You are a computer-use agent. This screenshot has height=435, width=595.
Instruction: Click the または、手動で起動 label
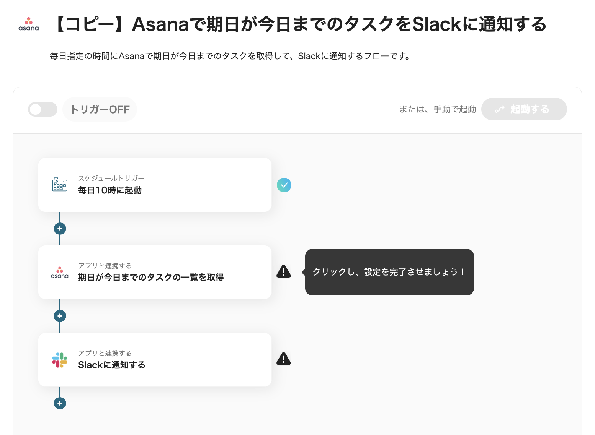click(437, 109)
